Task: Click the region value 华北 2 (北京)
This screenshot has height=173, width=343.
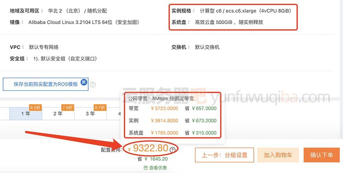Action: 64,11
